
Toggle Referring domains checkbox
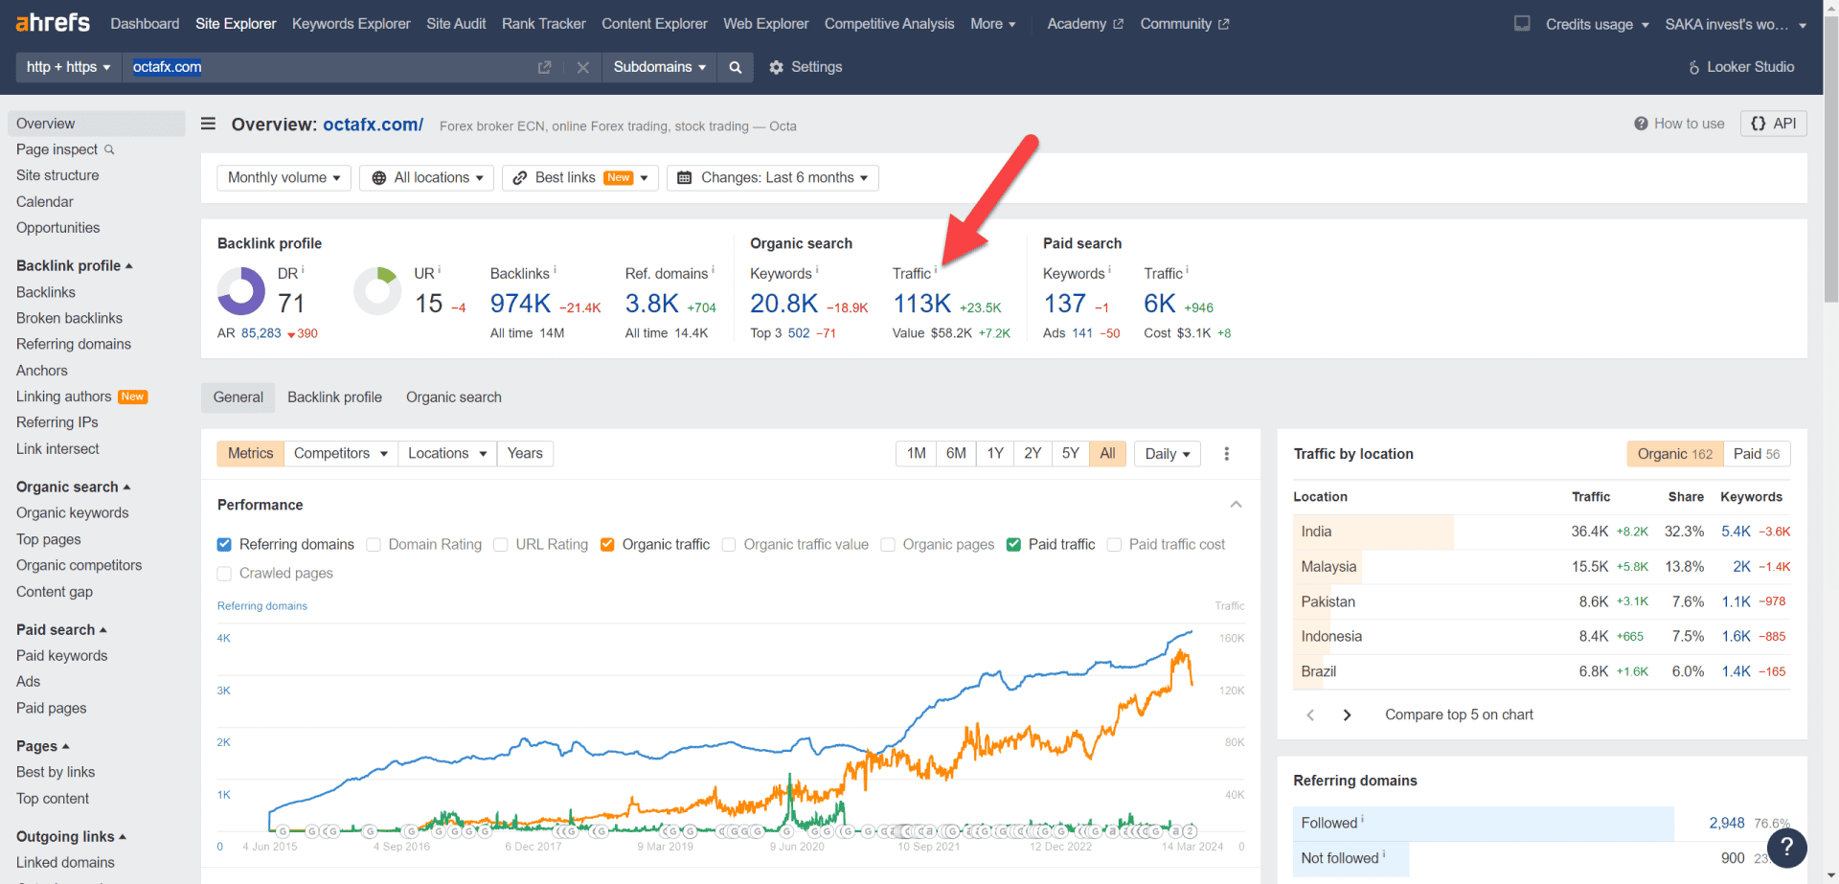[224, 544]
